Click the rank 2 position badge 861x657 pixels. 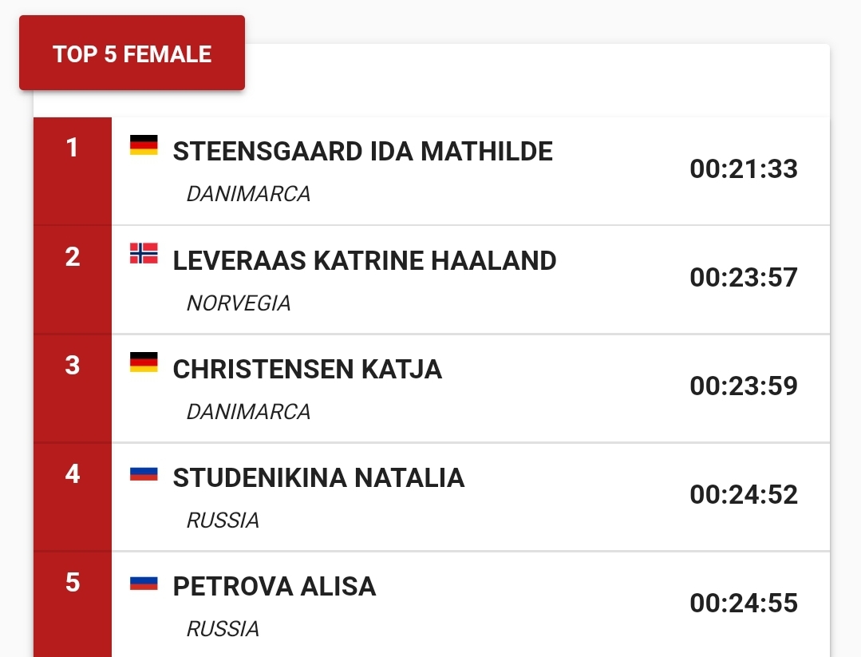(x=73, y=257)
